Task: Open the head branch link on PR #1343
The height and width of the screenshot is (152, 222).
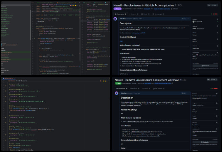Action: pyautogui.click(x=162, y=9)
